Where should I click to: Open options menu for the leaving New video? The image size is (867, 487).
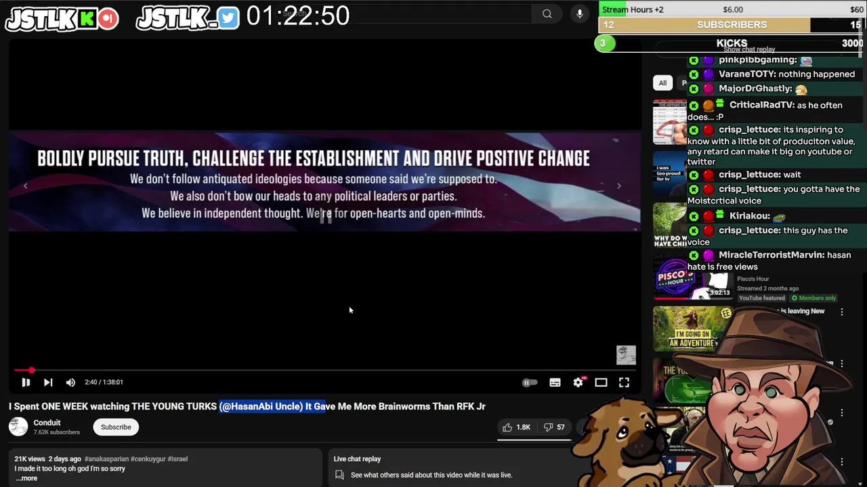(842, 312)
